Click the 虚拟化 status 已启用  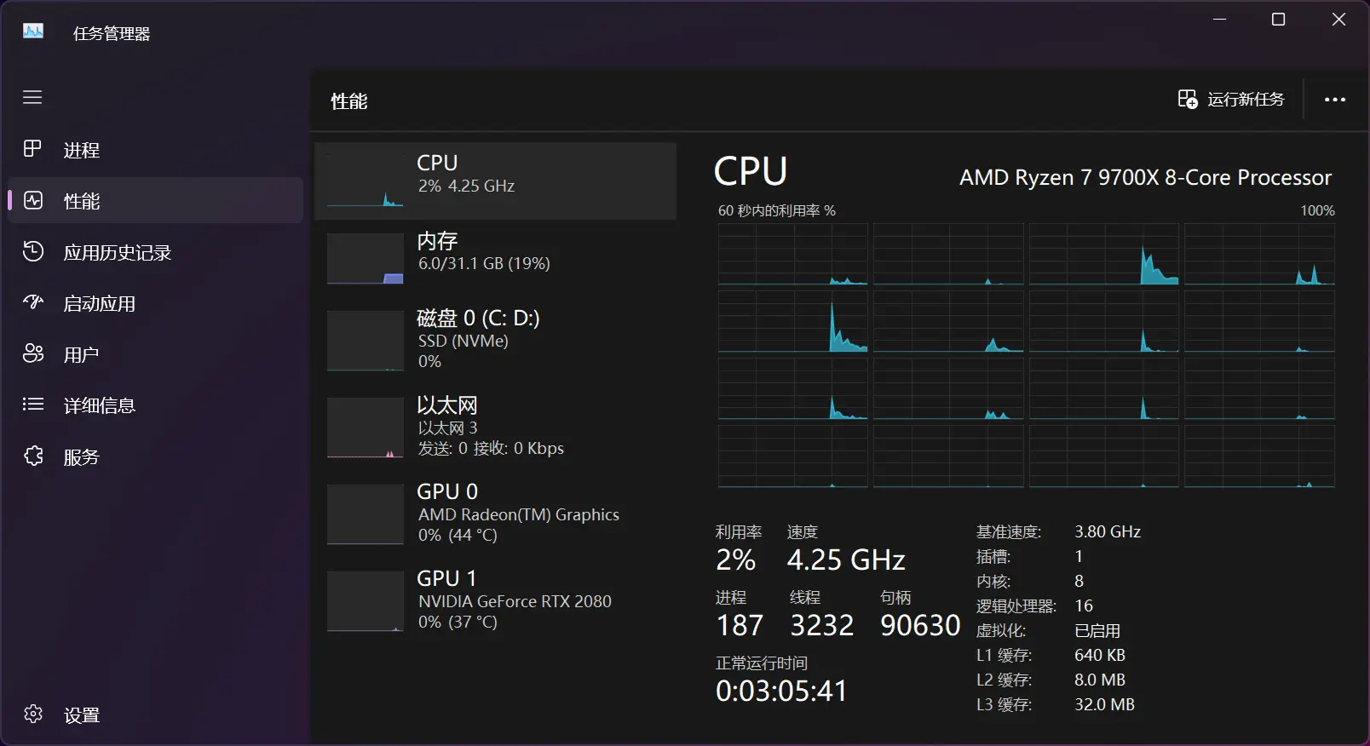pyautogui.click(x=1097, y=631)
